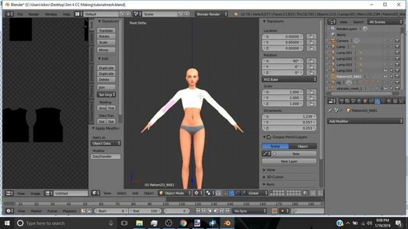Open File Explorer from the taskbar

pos(139,223)
